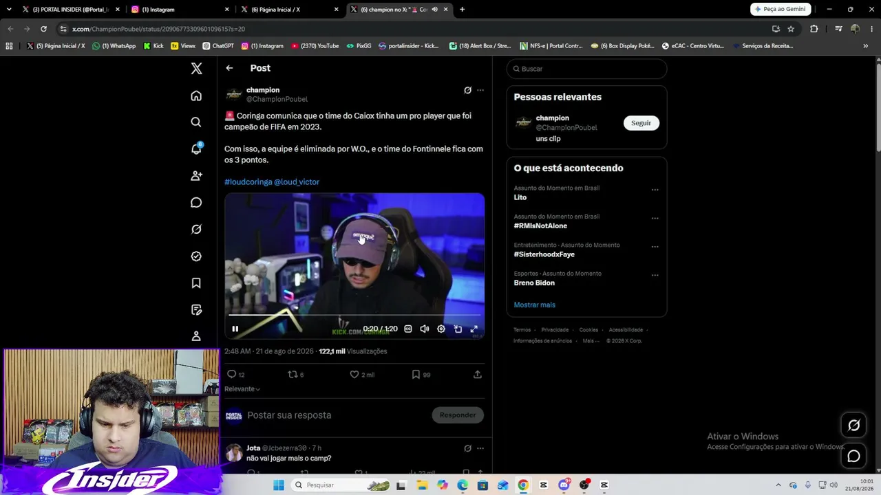Click the Buscar search field
Image resolution: width=881 pixels, height=495 pixels.
pyautogui.click(x=586, y=69)
